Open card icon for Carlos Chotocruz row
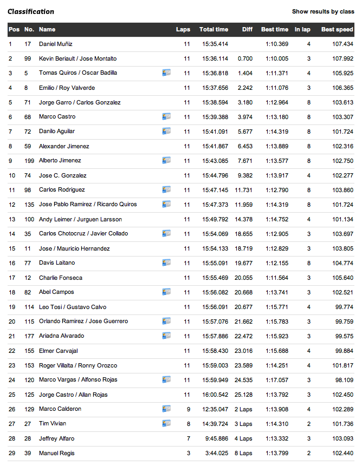 click(x=166, y=233)
